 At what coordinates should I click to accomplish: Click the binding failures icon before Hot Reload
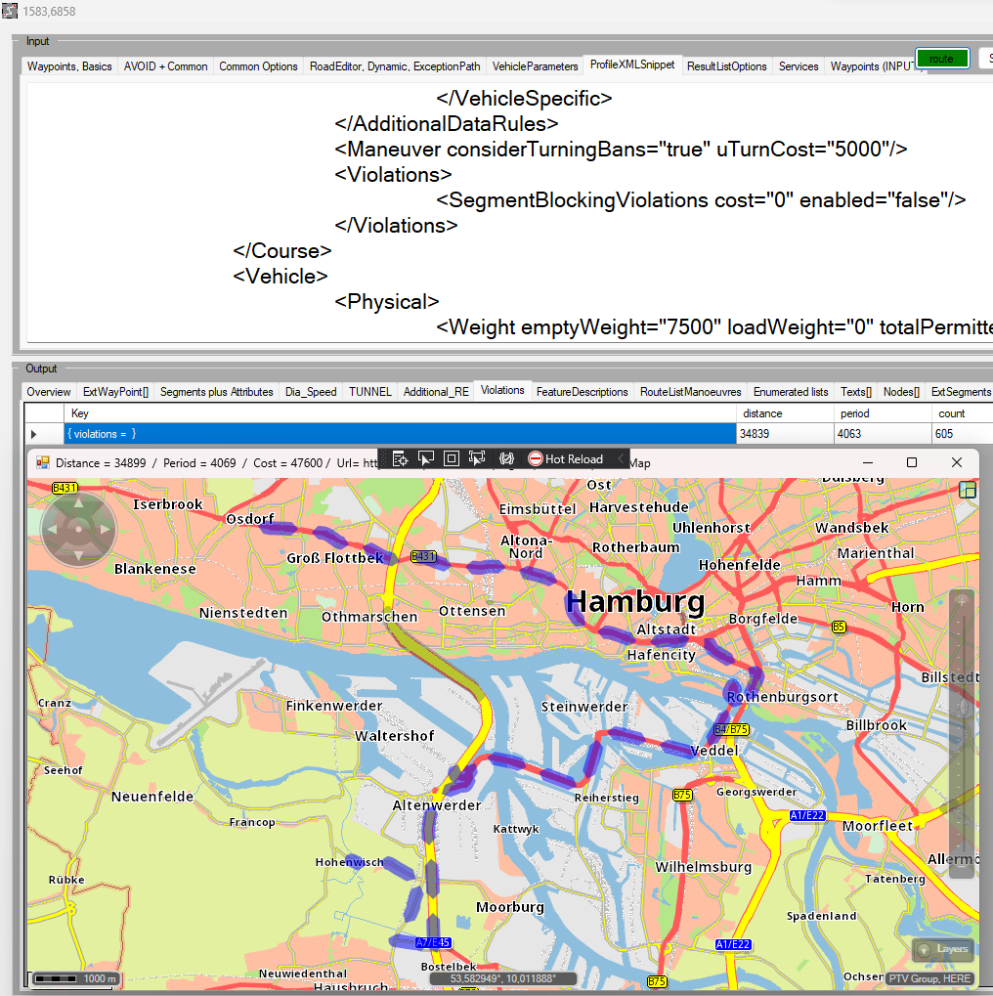506,458
